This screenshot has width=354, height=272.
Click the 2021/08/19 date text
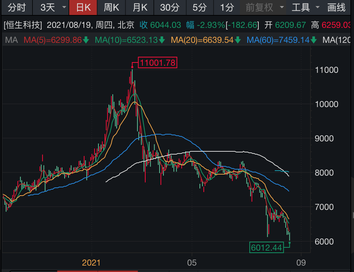(x=69, y=25)
